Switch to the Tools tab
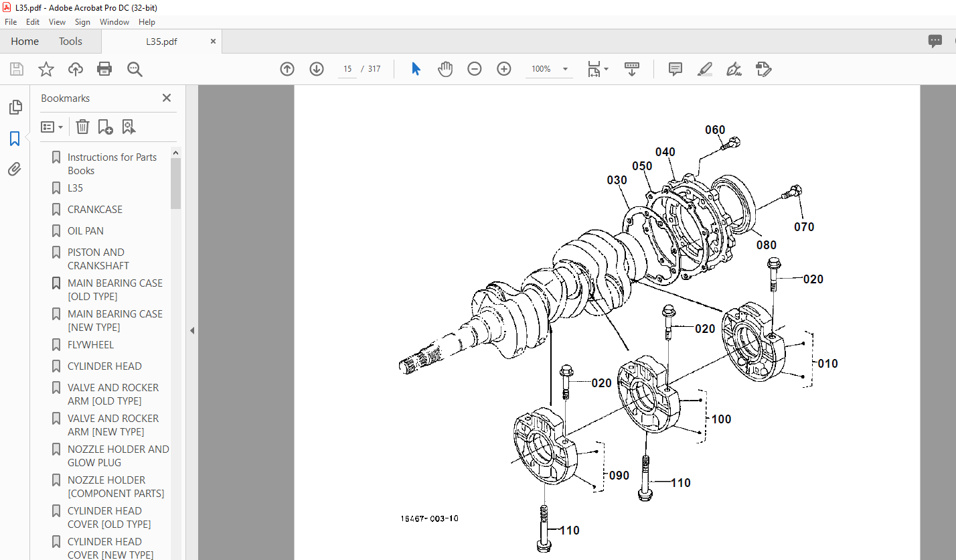956x560 pixels. (x=70, y=42)
